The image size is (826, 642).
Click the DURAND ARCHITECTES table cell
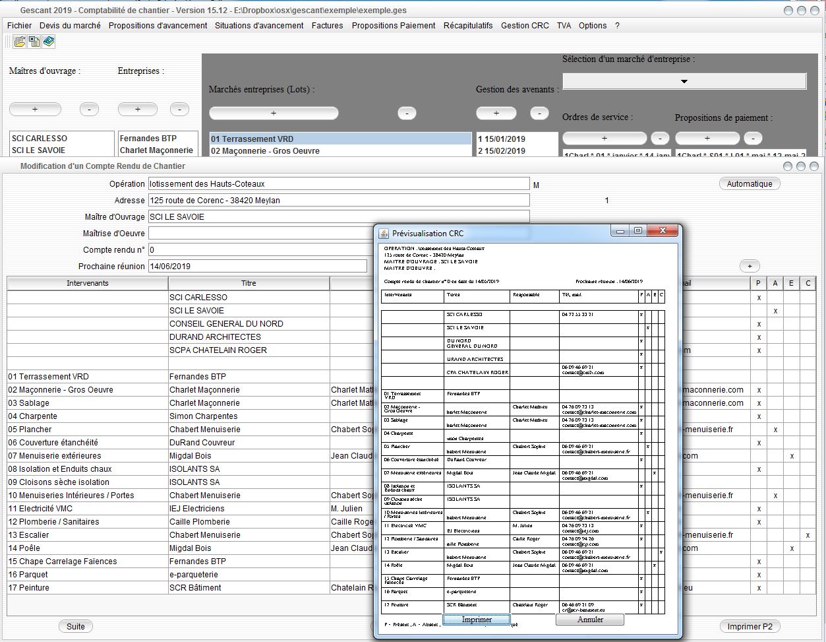(x=249, y=337)
